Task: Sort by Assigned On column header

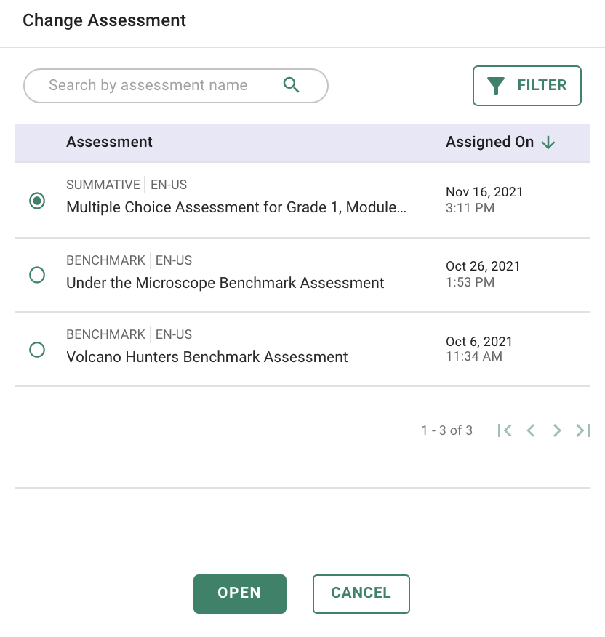Action: [x=489, y=142]
